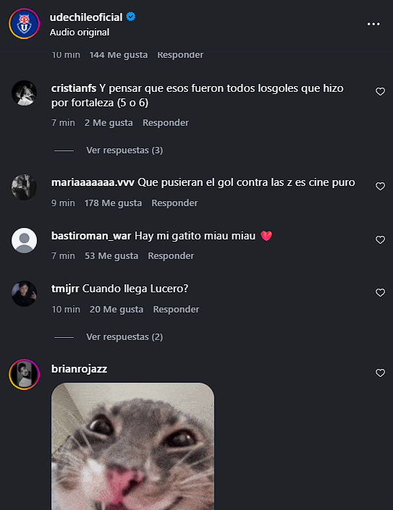Like bastiroman_war's comment with heart icon
The width and height of the screenshot is (393, 510).
[x=380, y=239]
